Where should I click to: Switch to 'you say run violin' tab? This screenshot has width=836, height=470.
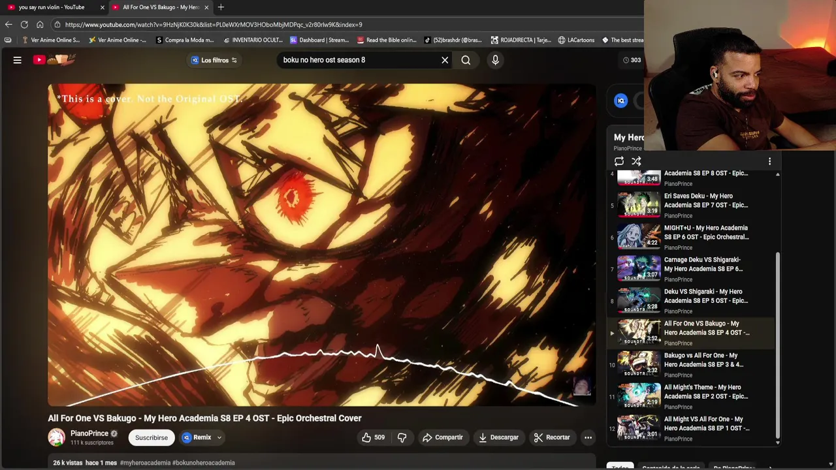point(52,7)
